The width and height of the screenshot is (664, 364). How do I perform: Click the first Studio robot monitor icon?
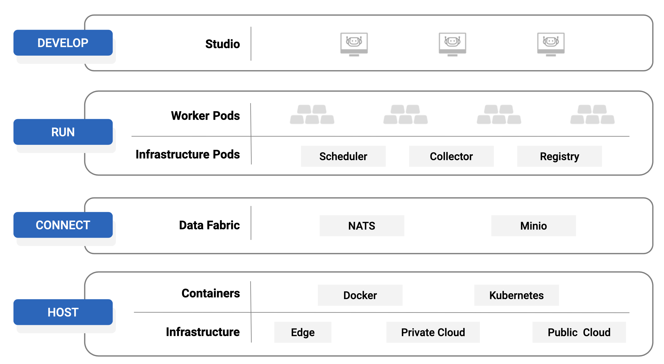(x=354, y=44)
